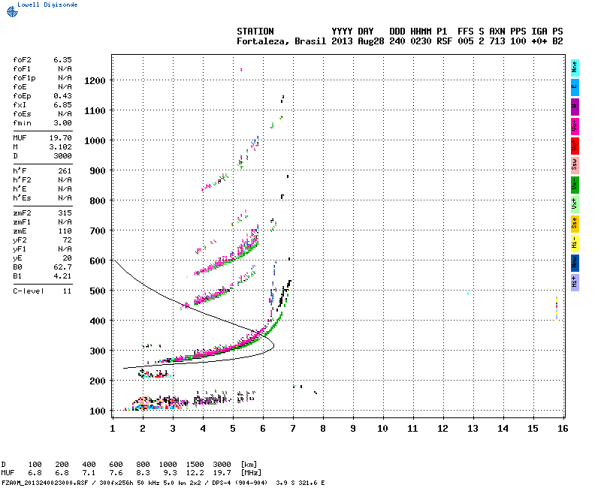Select the orange Sse legend swatch
The height and width of the screenshot is (488, 601).
(575, 224)
